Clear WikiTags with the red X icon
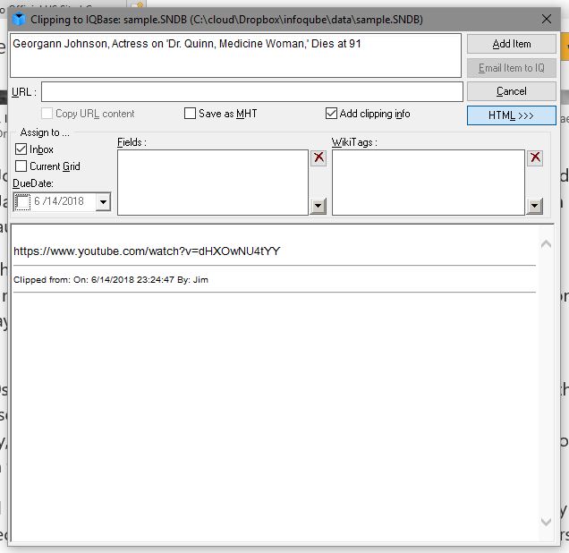The image size is (569, 553). 535,157
